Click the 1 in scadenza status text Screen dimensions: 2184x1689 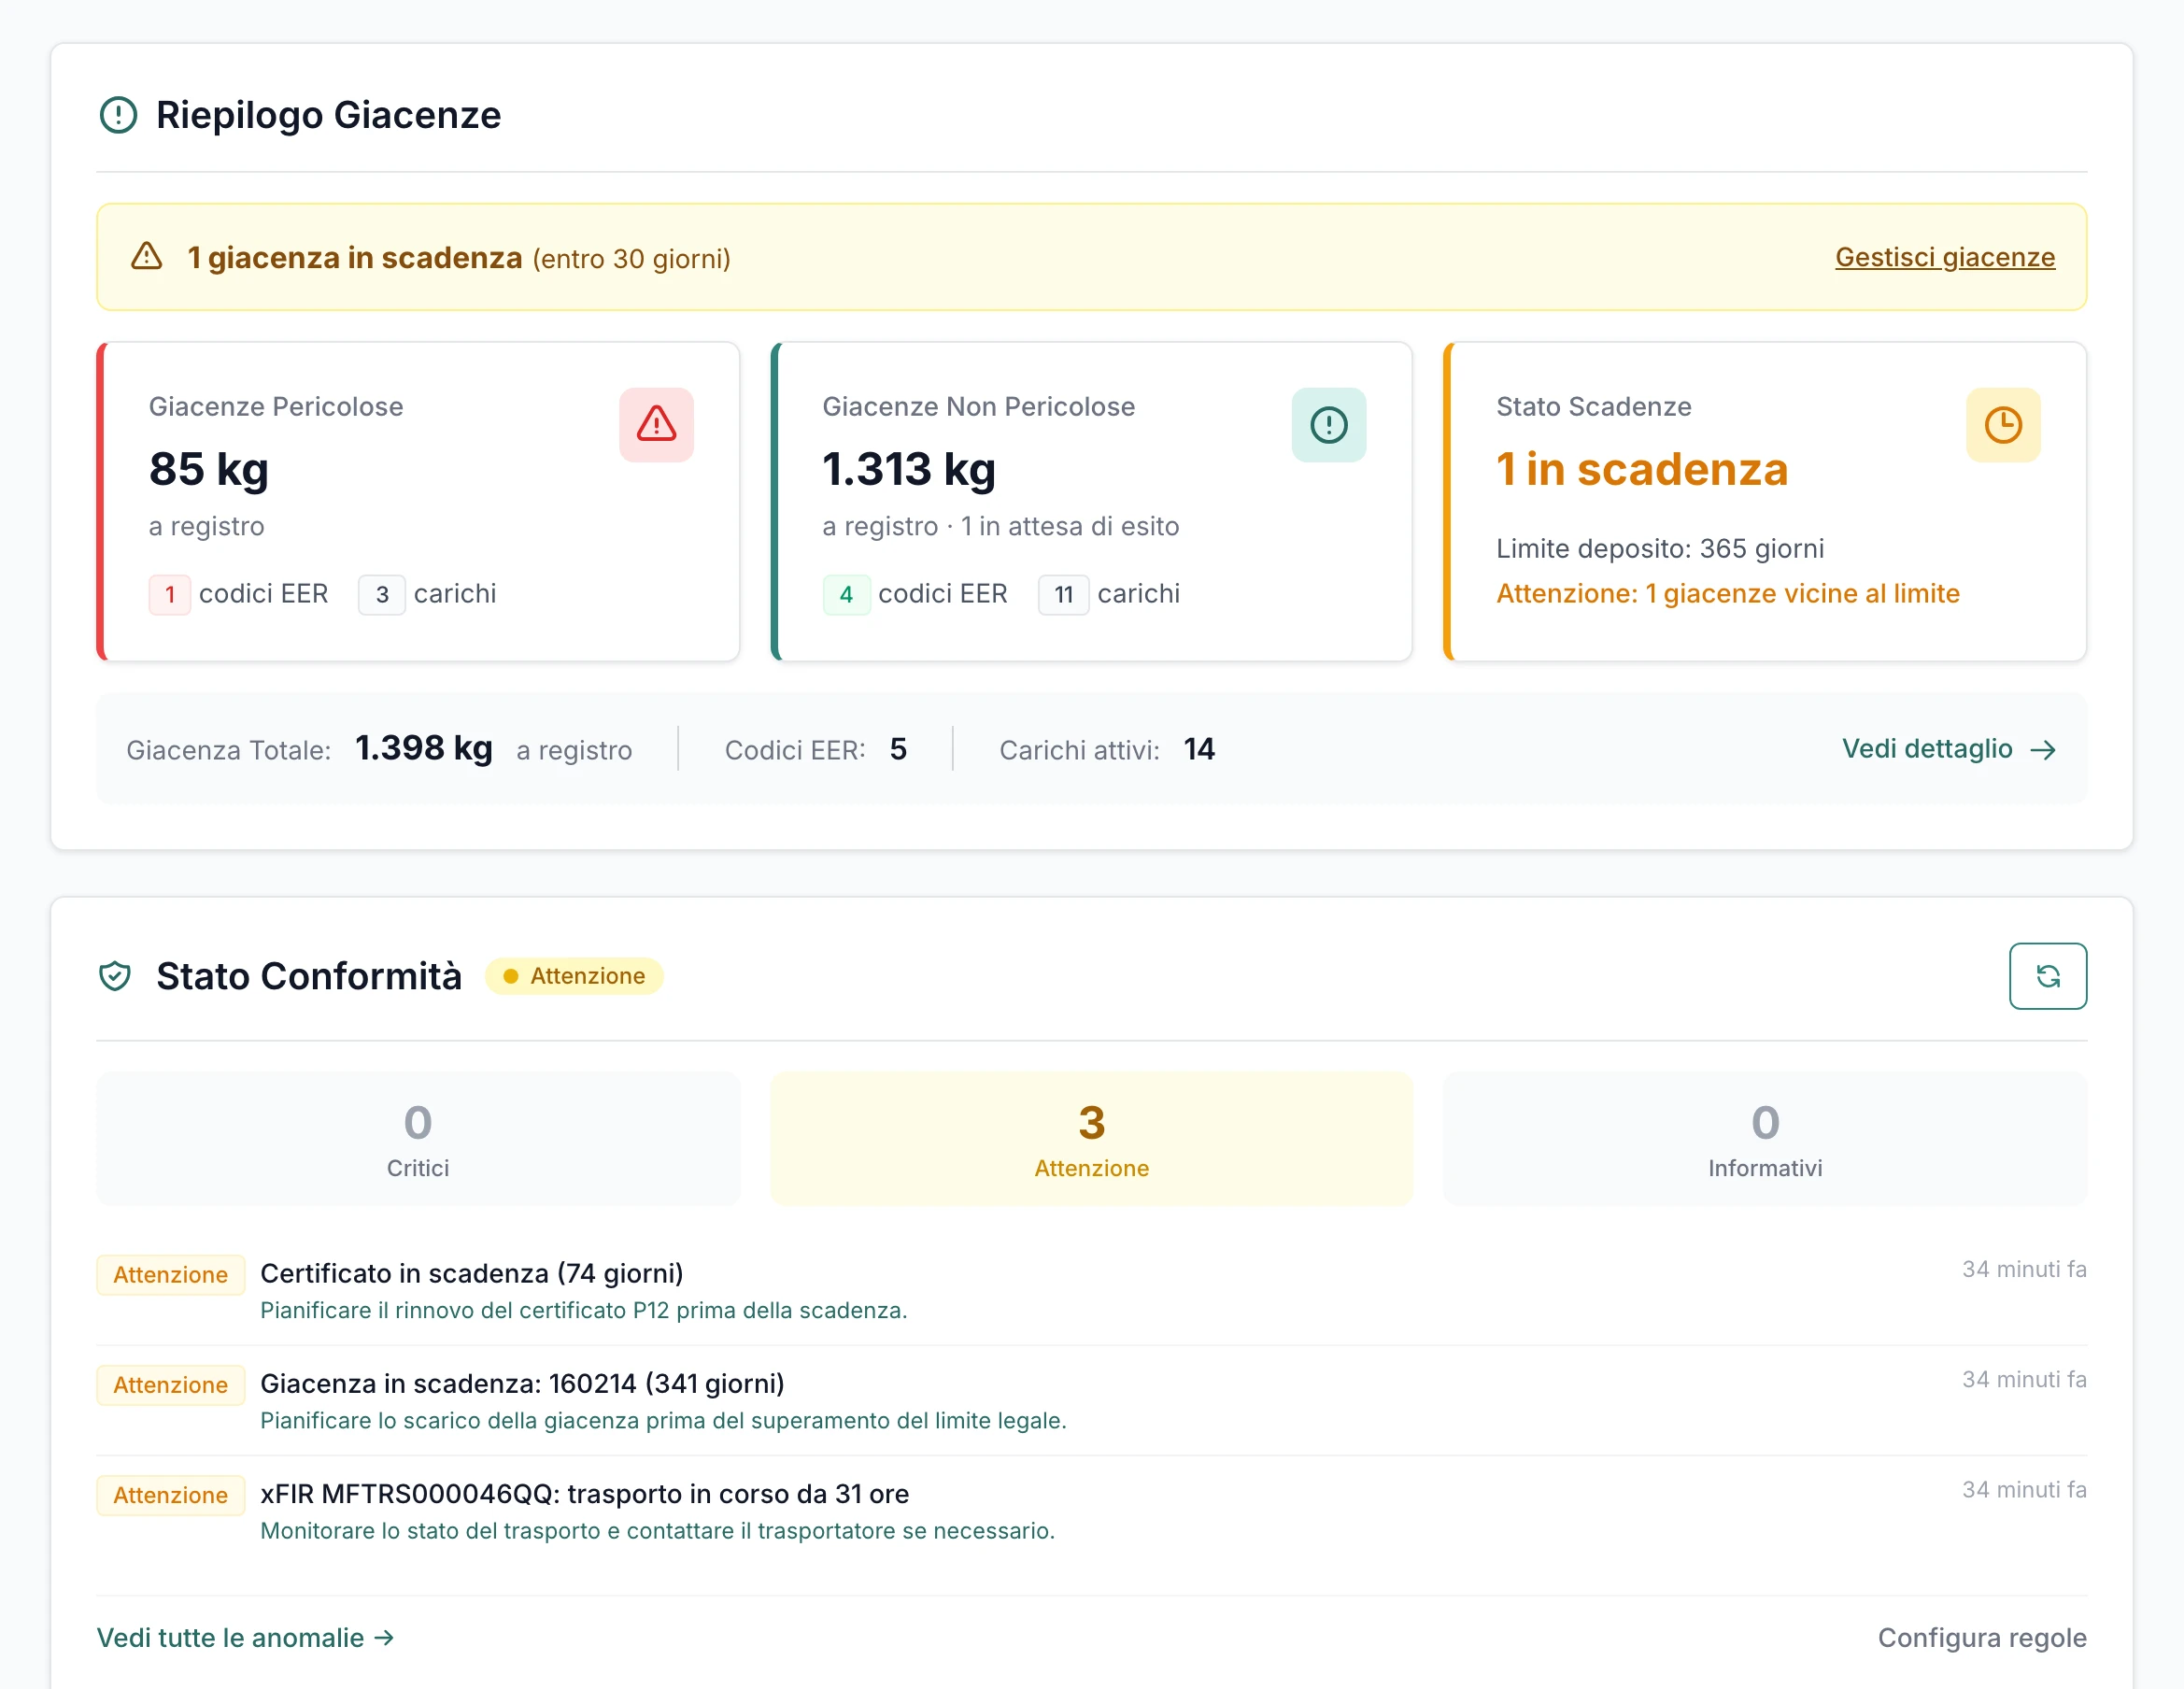pyautogui.click(x=1642, y=469)
